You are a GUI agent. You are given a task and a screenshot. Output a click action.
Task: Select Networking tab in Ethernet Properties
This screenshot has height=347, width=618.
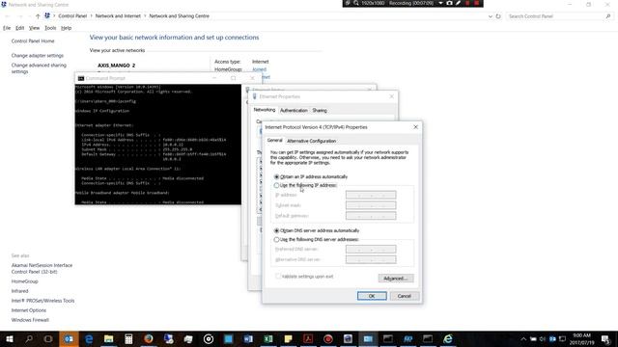click(264, 110)
